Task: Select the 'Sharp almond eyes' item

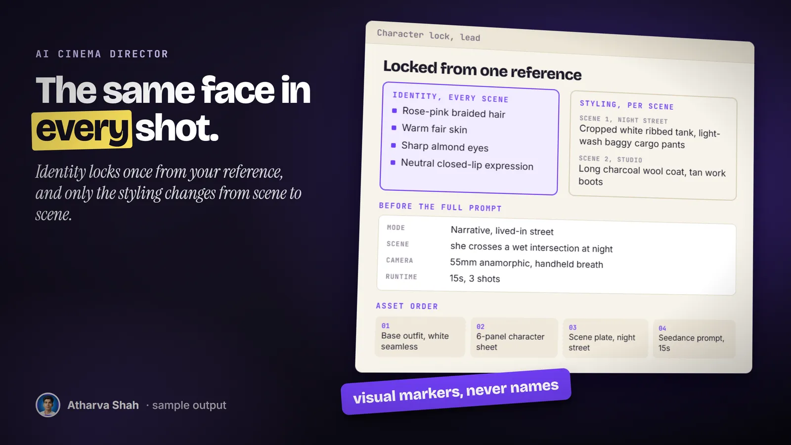Action: point(444,146)
